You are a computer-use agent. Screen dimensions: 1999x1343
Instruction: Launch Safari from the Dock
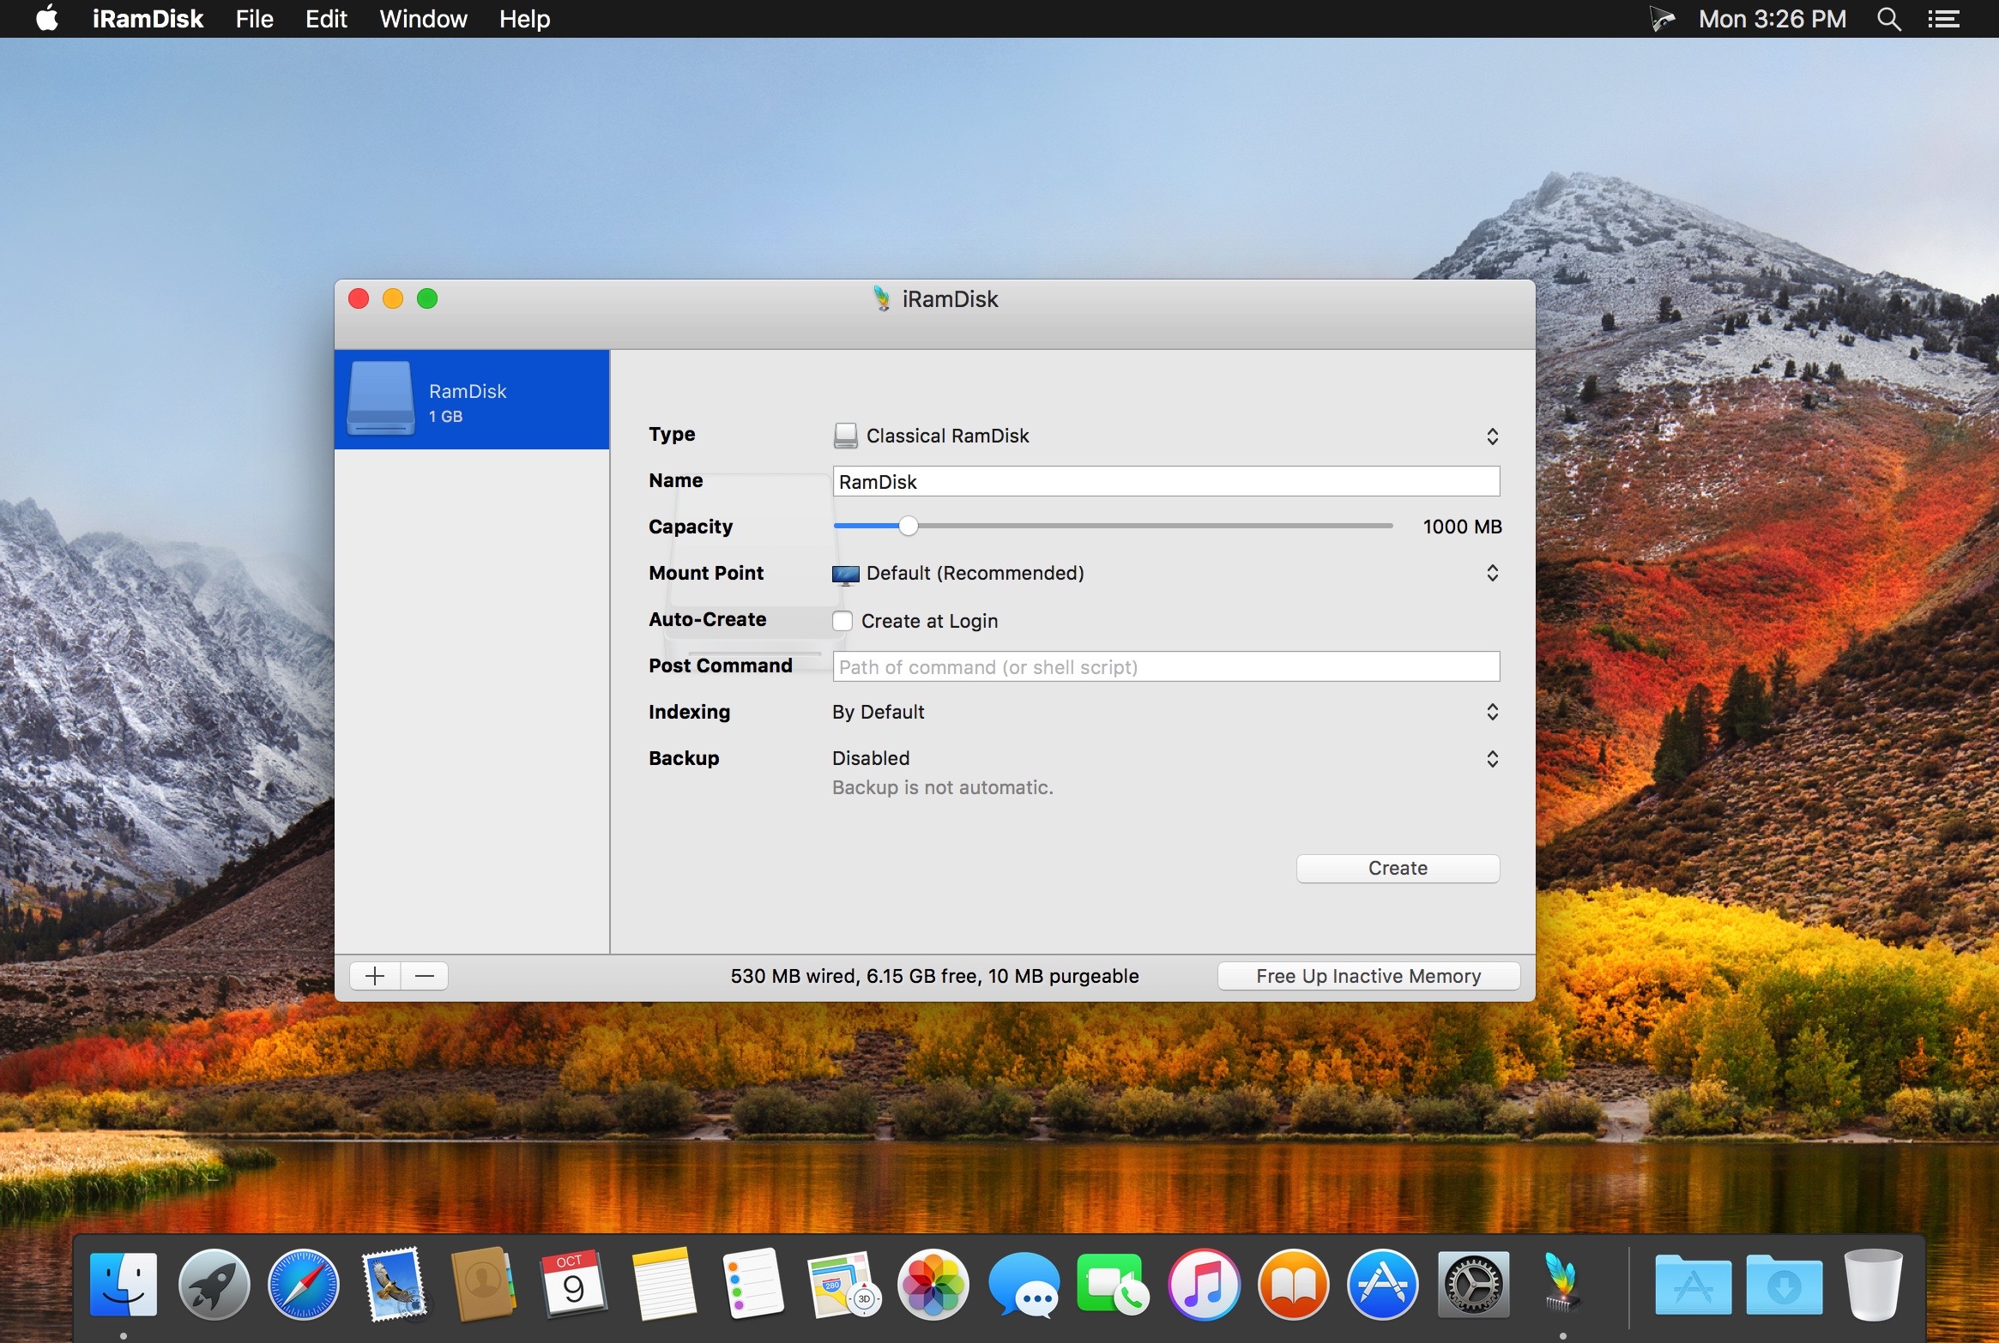(304, 1284)
